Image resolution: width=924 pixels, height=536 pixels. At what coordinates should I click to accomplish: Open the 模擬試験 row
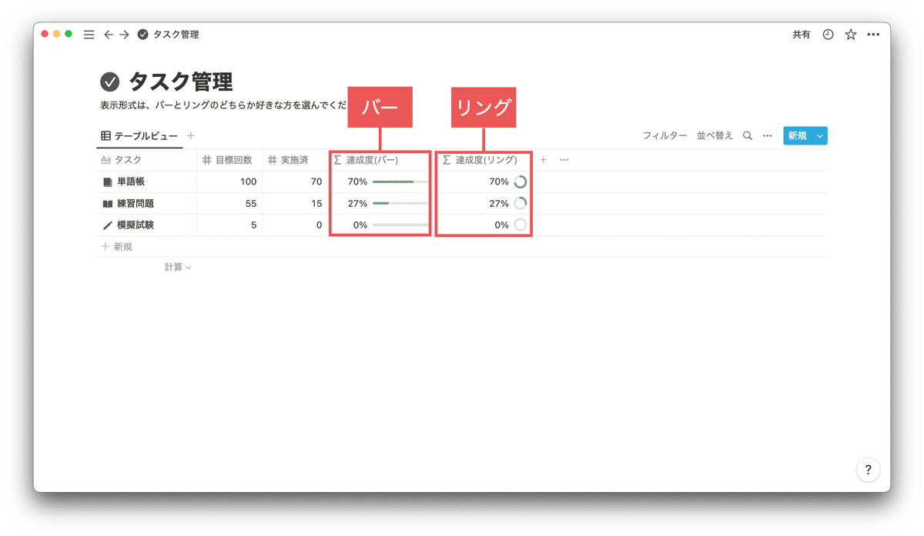pyautogui.click(x=136, y=225)
